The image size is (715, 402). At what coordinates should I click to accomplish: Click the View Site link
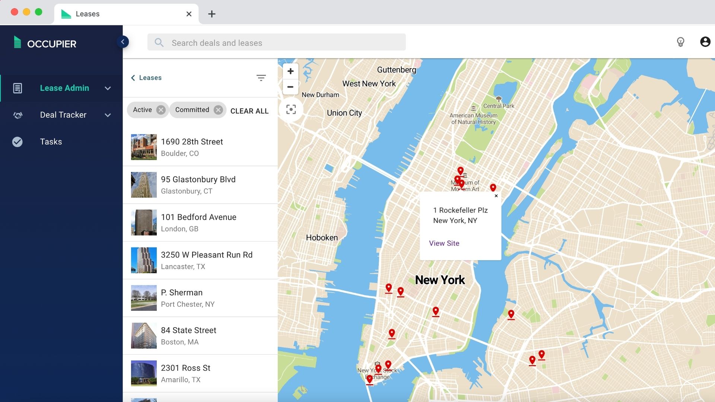(444, 243)
